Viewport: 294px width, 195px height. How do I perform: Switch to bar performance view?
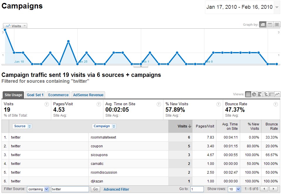pyautogui.click(x=260, y=94)
